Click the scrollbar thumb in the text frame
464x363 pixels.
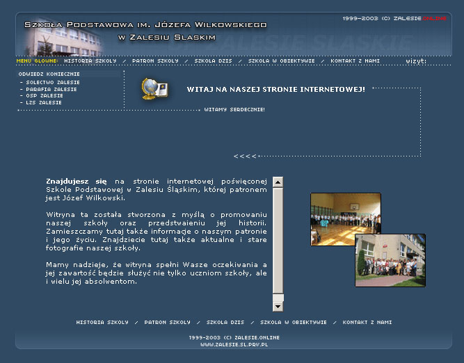pyautogui.click(x=278, y=241)
